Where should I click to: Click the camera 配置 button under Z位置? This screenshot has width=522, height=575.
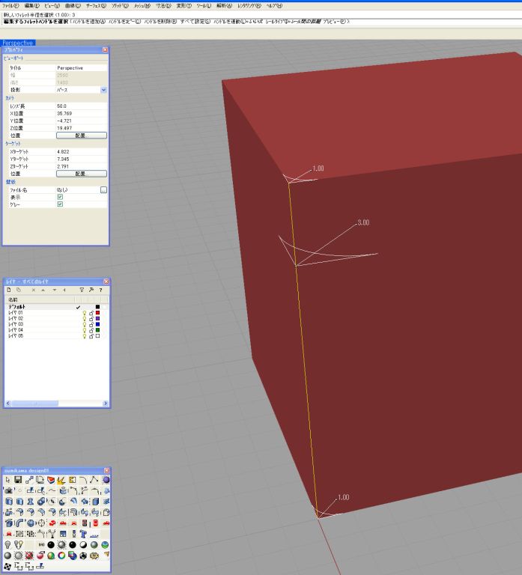coord(82,136)
